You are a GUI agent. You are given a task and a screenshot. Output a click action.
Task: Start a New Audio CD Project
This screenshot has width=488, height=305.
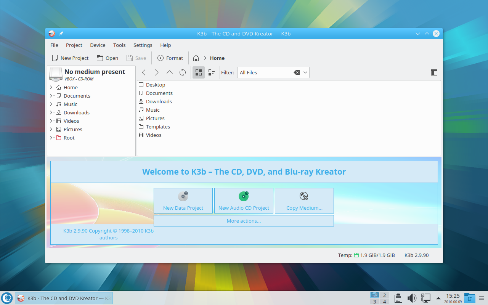244,201
